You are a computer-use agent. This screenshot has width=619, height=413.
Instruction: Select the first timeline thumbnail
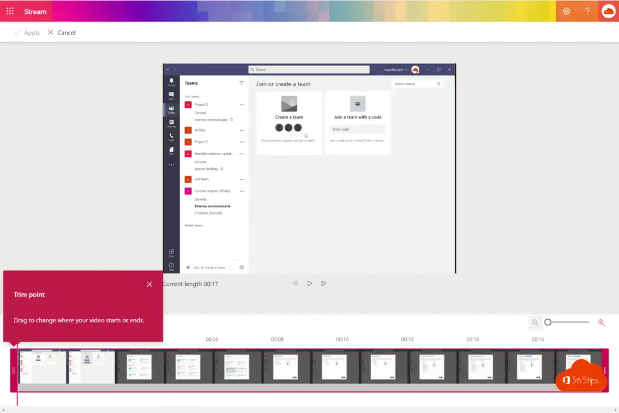click(x=43, y=367)
